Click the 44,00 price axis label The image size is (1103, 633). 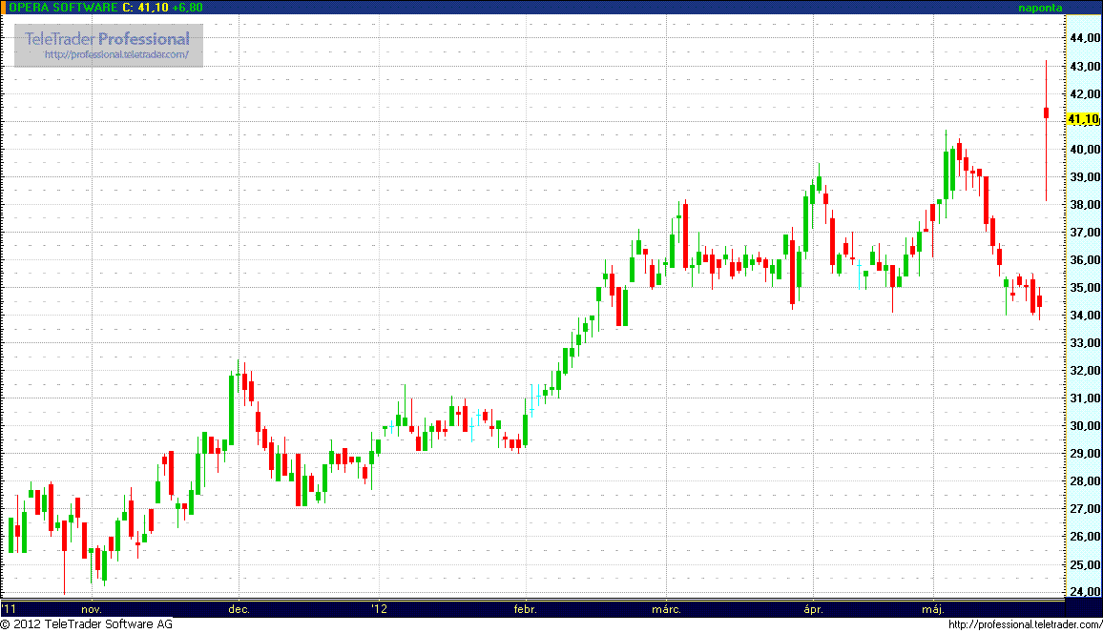[x=1085, y=38]
